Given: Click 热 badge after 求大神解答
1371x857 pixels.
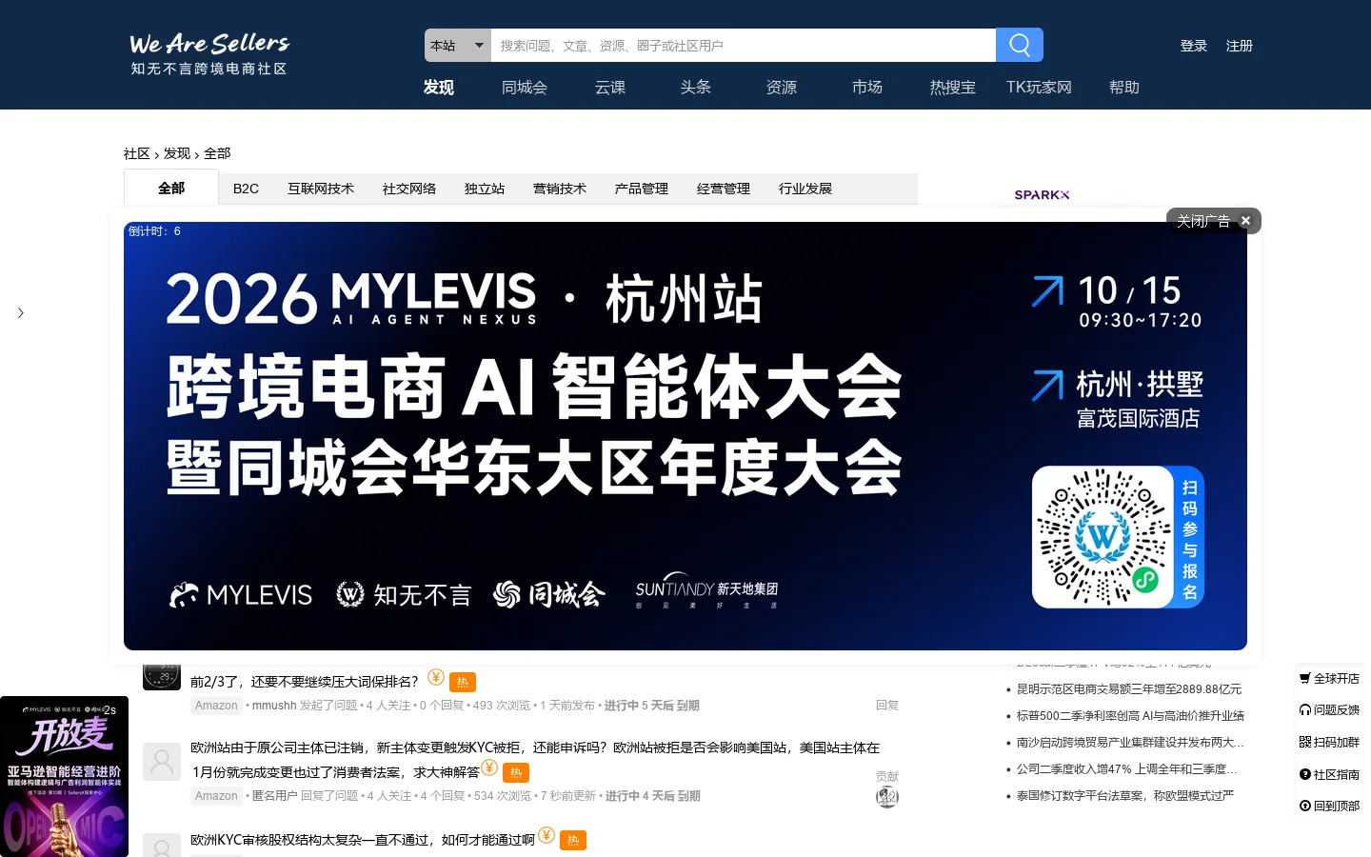Looking at the screenshot, I should click(516, 772).
